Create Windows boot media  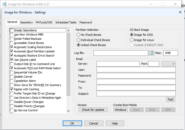120,110
